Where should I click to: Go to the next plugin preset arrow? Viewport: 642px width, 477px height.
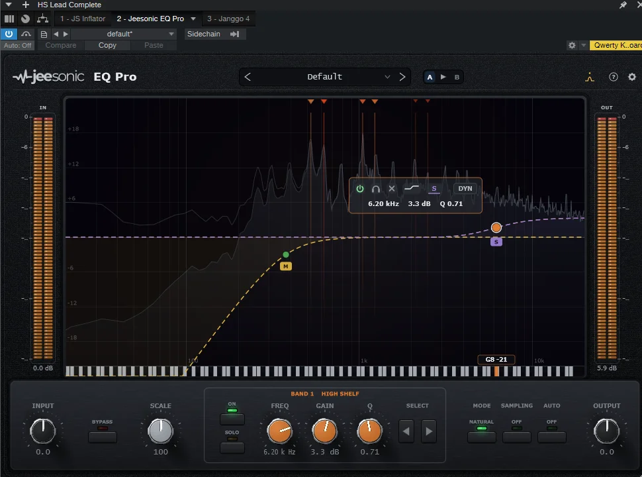click(402, 77)
